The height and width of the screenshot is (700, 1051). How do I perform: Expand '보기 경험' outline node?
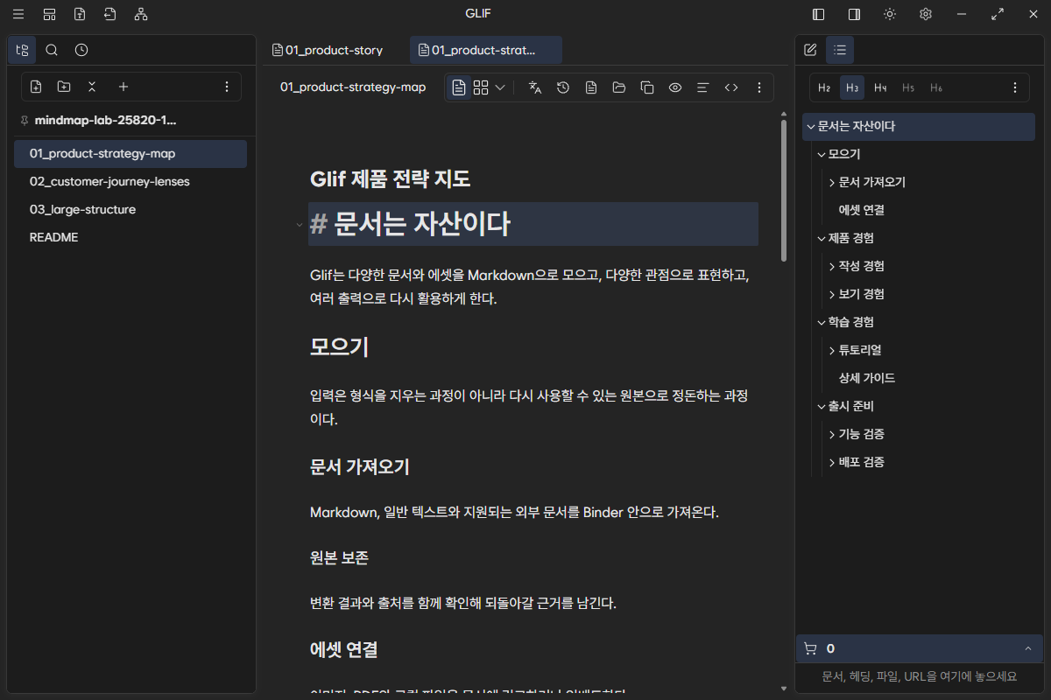[x=832, y=294]
